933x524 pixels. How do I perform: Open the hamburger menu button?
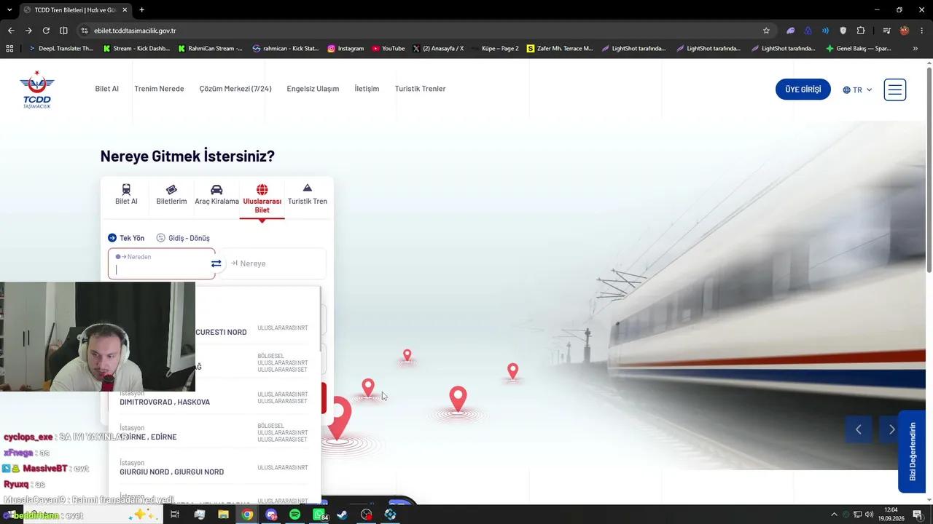(x=895, y=90)
